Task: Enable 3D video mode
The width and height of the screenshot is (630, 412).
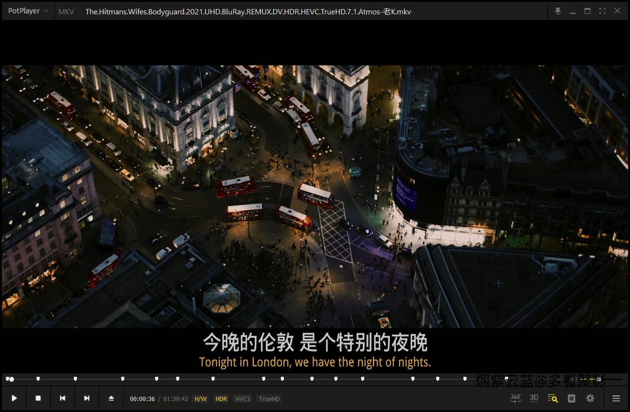Action: [533, 398]
